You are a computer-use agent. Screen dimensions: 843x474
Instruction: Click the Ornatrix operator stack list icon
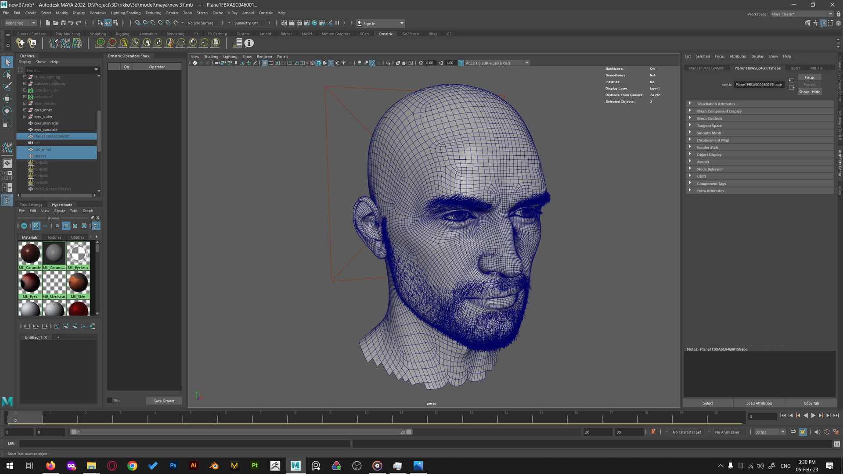238,43
